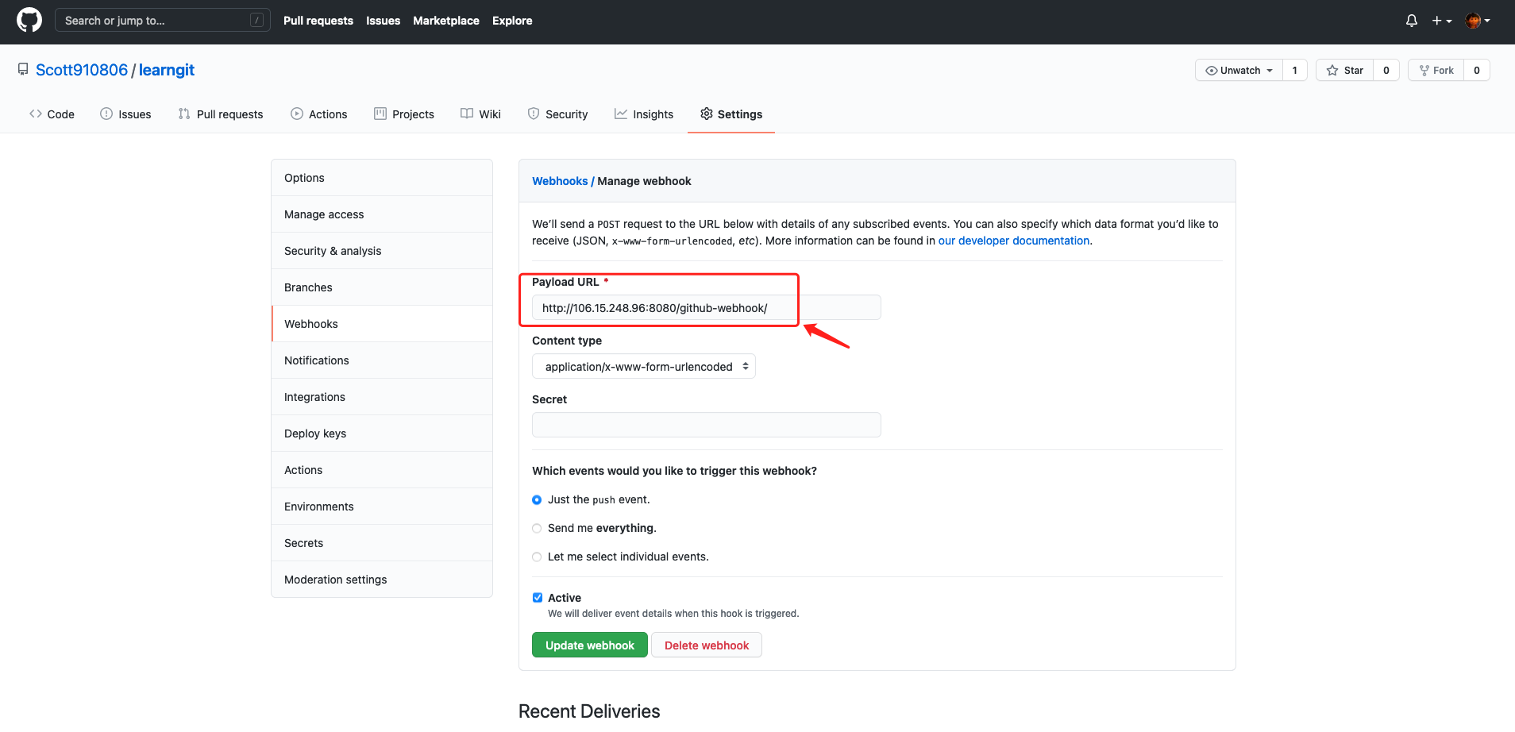Click the Star icon
The image size is (1515, 732).
click(x=1332, y=71)
